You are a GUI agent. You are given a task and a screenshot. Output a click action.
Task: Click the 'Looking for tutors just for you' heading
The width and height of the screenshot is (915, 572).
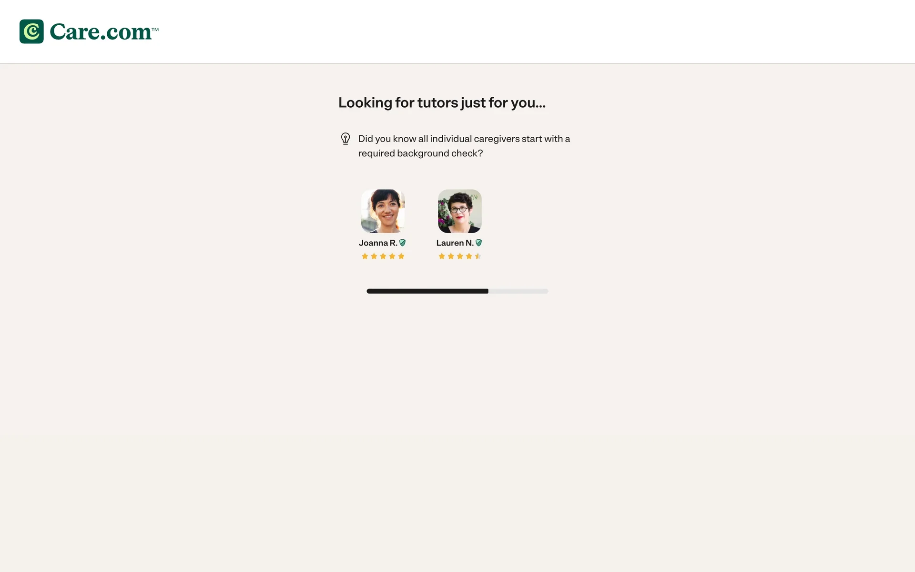(x=442, y=103)
